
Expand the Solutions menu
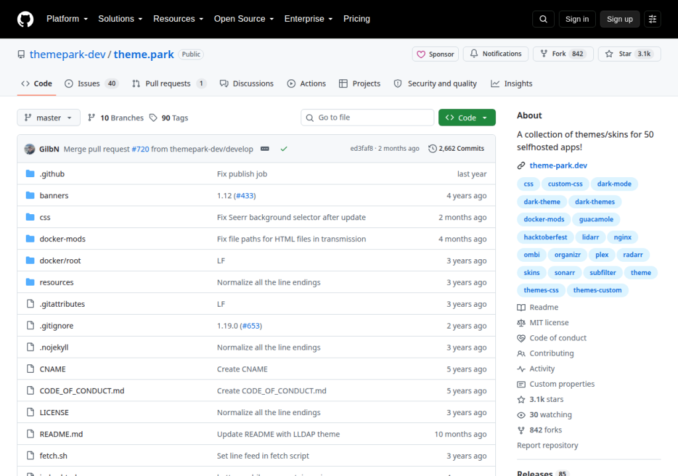click(121, 19)
